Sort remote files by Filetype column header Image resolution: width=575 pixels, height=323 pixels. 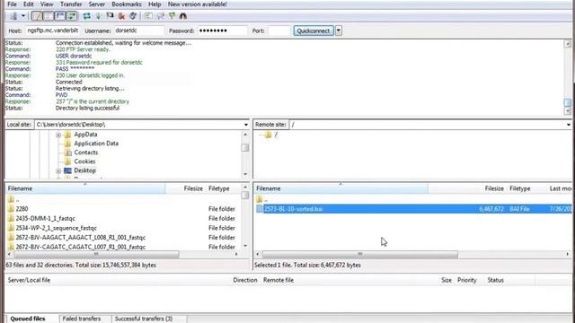[x=520, y=188]
